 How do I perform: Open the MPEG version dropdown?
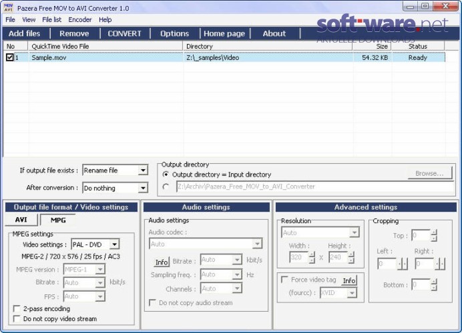pyautogui.click(x=100, y=269)
